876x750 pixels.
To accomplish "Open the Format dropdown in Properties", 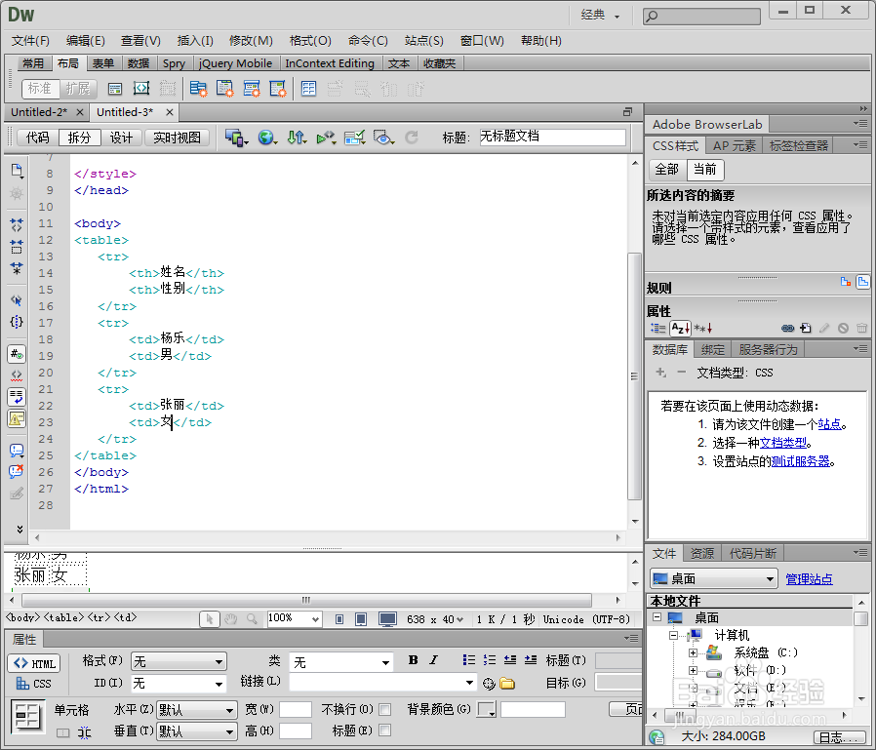I will click(x=179, y=662).
